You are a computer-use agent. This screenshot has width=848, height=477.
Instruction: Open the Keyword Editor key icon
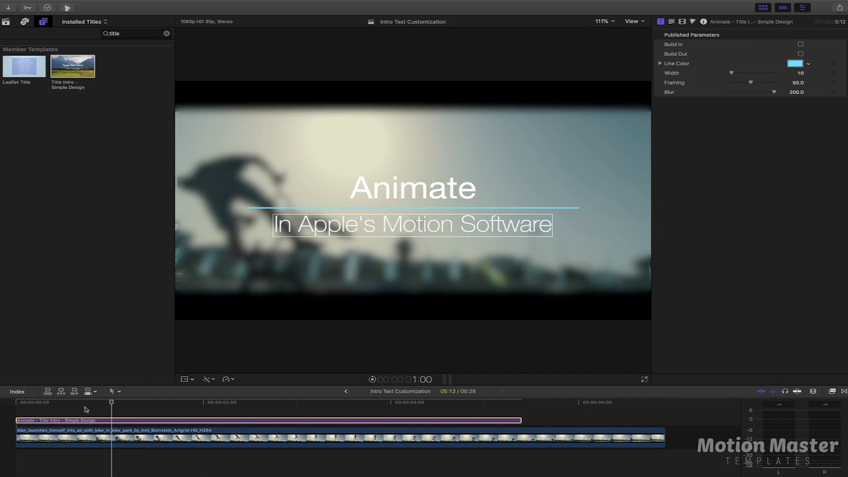(x=27, y=8)
